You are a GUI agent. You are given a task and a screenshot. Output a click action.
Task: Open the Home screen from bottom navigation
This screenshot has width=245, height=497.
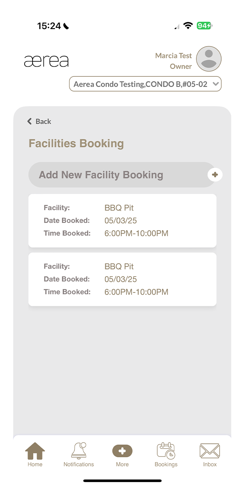coord(35,452)
